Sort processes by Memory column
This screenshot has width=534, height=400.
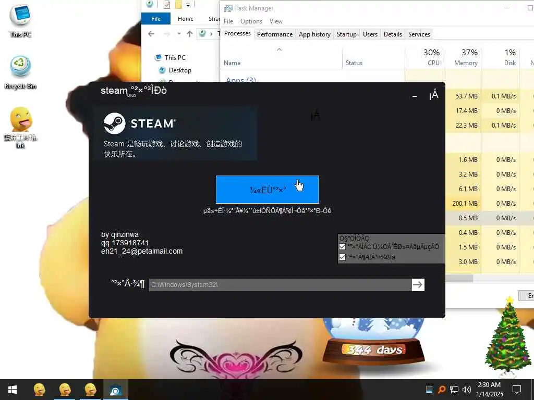click(462, 57)
